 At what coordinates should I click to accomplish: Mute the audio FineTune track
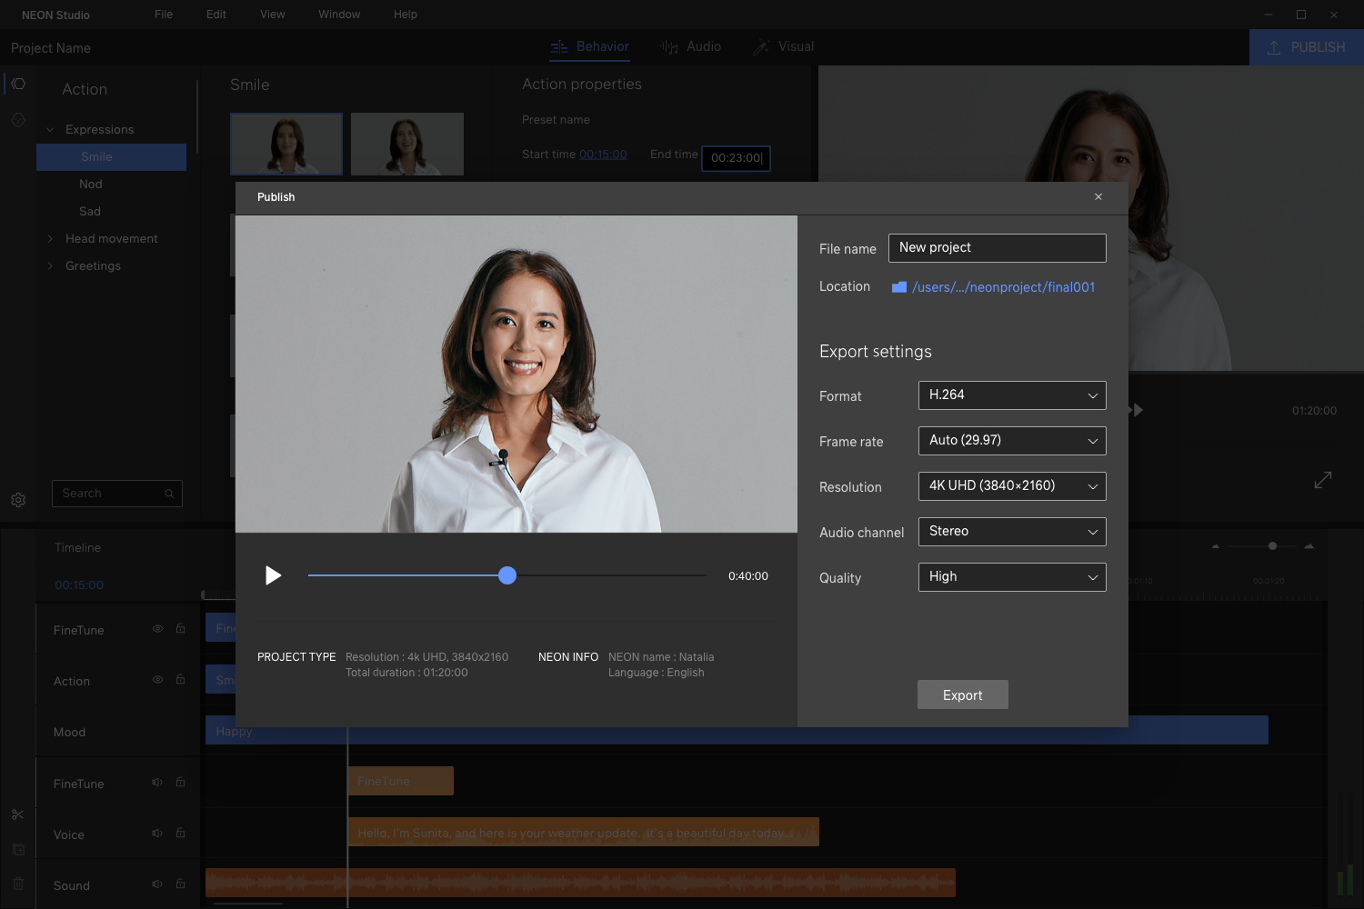pyautogui.click(x=157, y=783)
